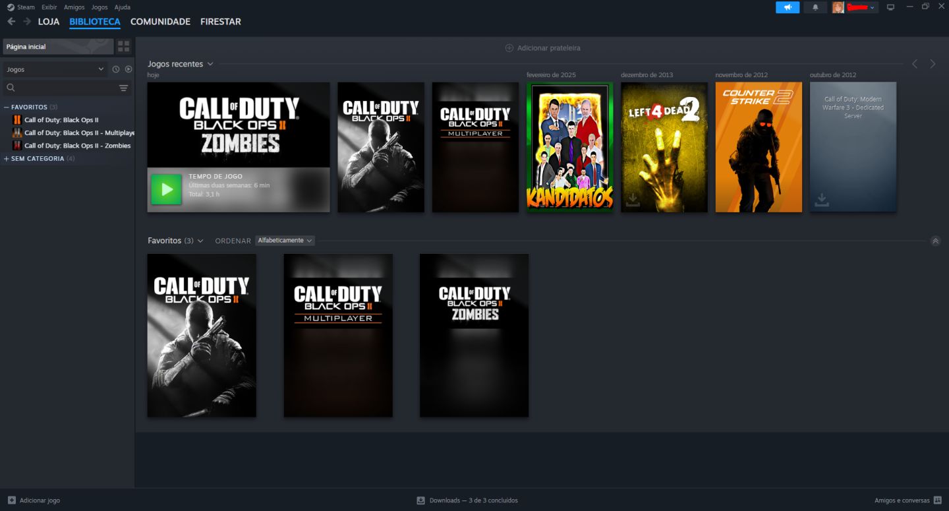Open the announcements megaphone button
The width and height of the screenshot is (949, 511).
point(788,7)
